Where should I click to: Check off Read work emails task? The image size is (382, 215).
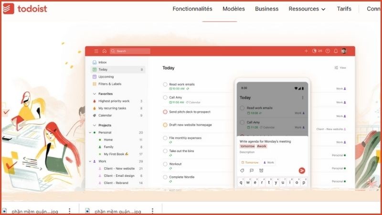click(165, 85)
